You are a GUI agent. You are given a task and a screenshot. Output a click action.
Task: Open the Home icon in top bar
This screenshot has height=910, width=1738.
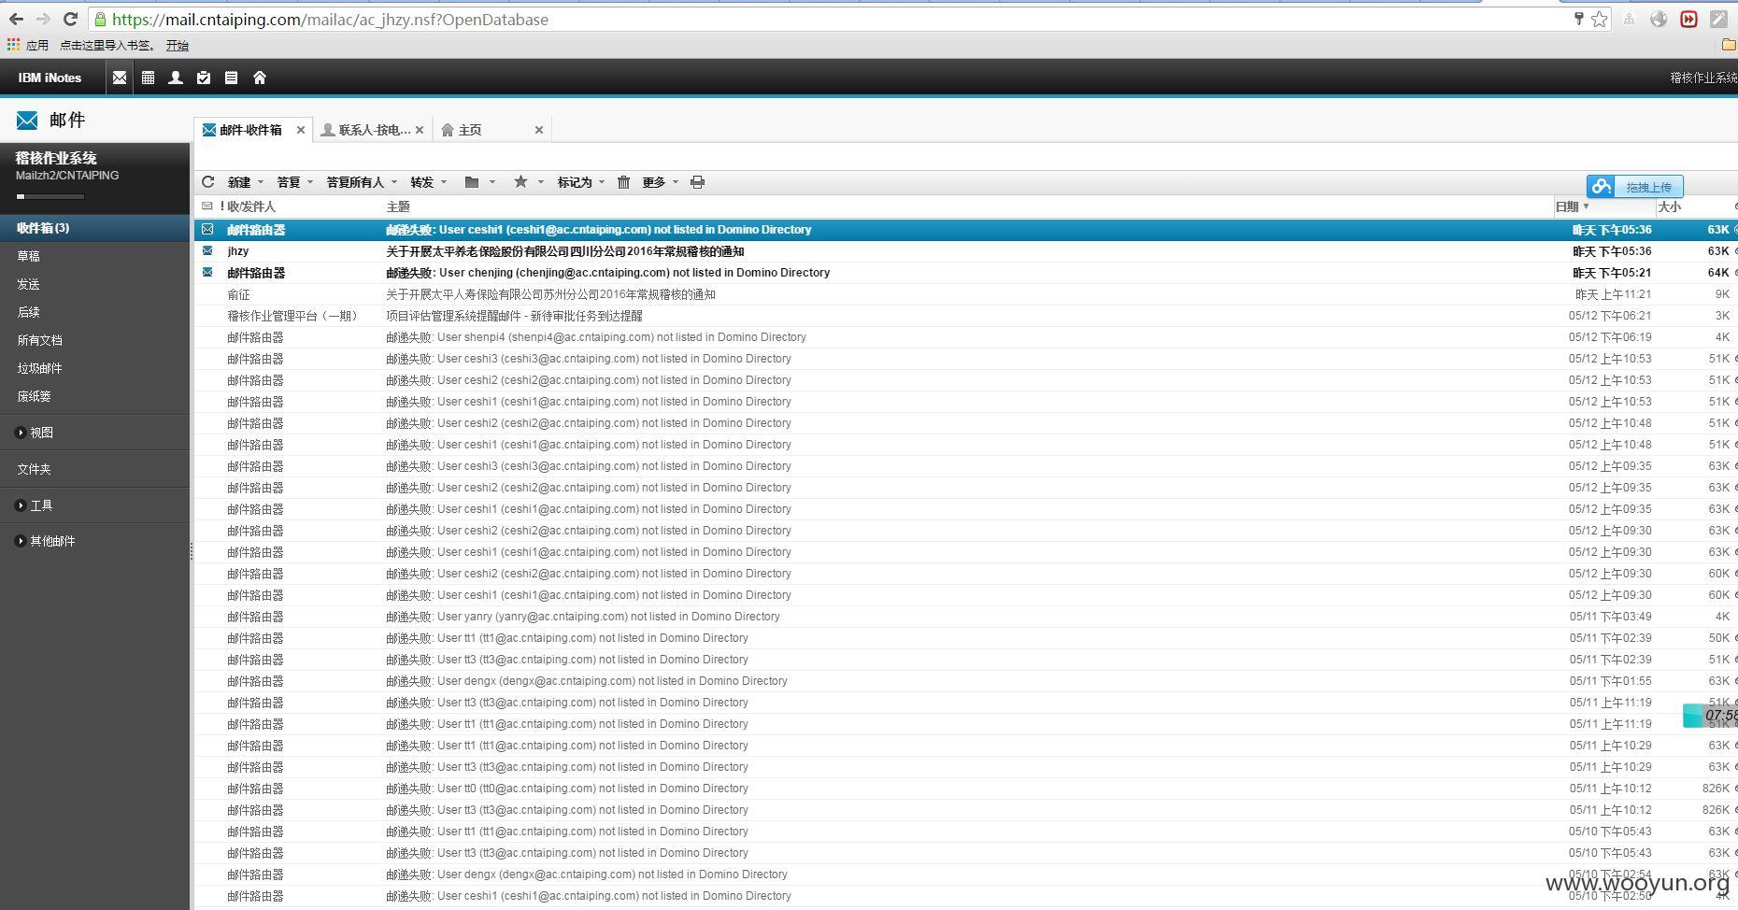(260, 78)
